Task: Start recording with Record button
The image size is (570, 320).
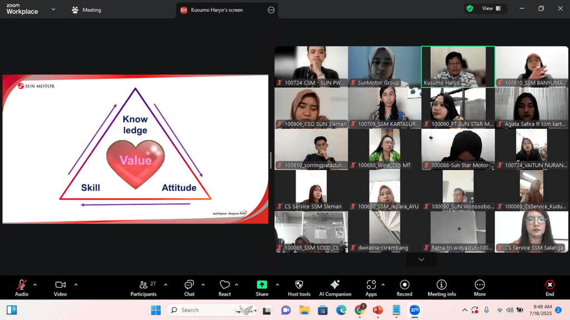Action: [405, 287]
